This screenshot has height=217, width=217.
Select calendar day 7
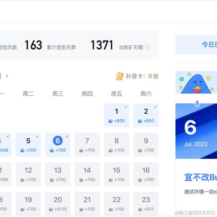87,145
